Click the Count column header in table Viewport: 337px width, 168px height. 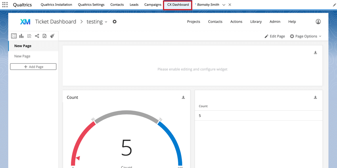[x=203, y=106]
